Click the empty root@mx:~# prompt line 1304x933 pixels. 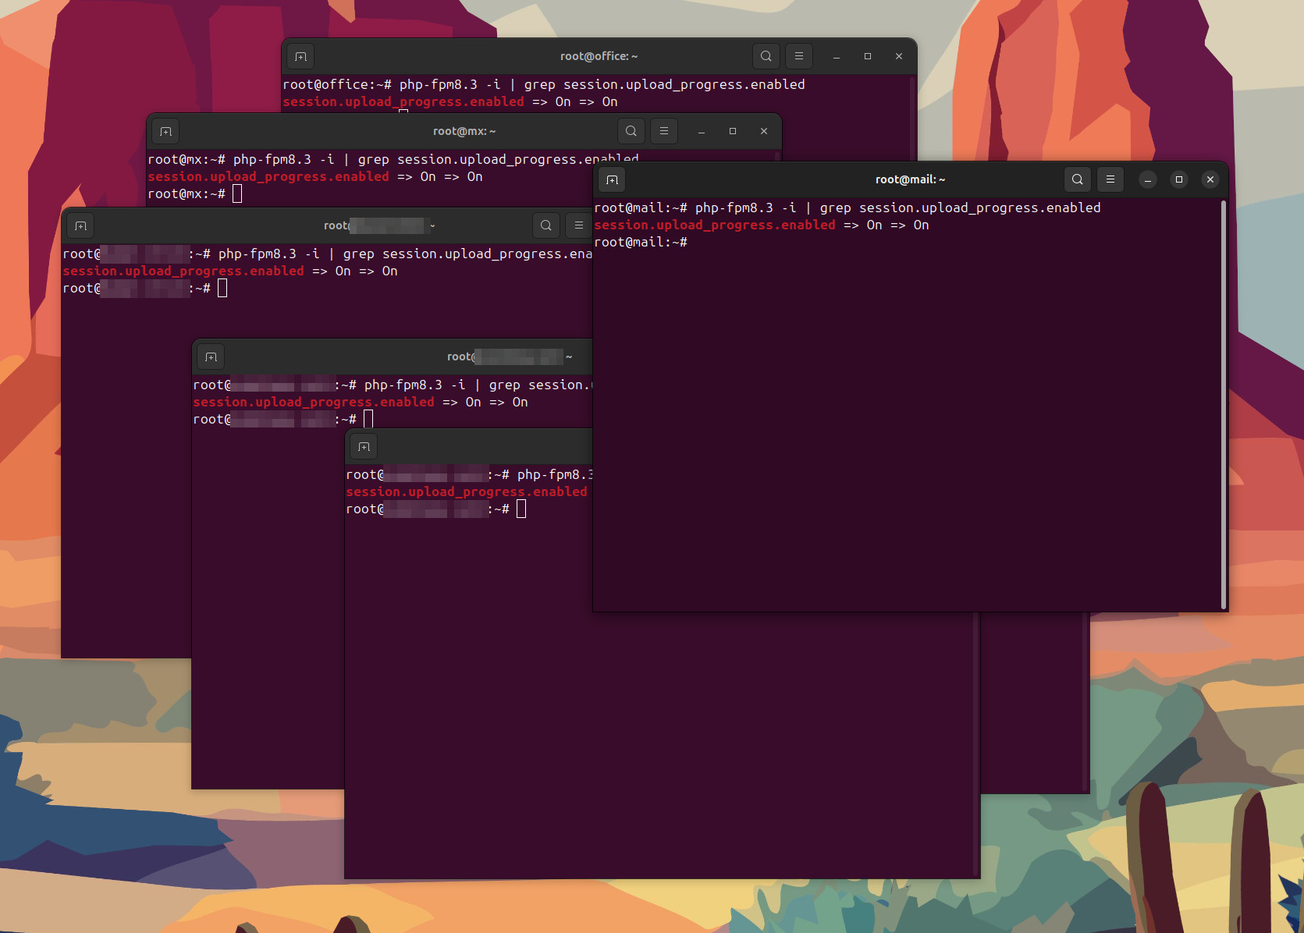195,193
